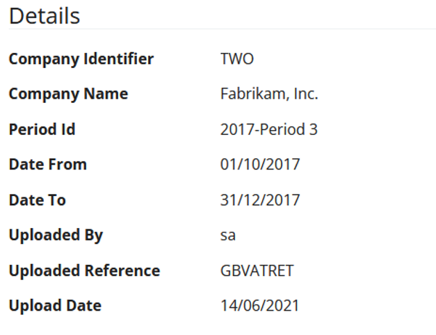The height and width of the screenshot is (335, 436).
Task: Click the Uploaded By label
Action: pyautogui.click(x=56, y=235)
